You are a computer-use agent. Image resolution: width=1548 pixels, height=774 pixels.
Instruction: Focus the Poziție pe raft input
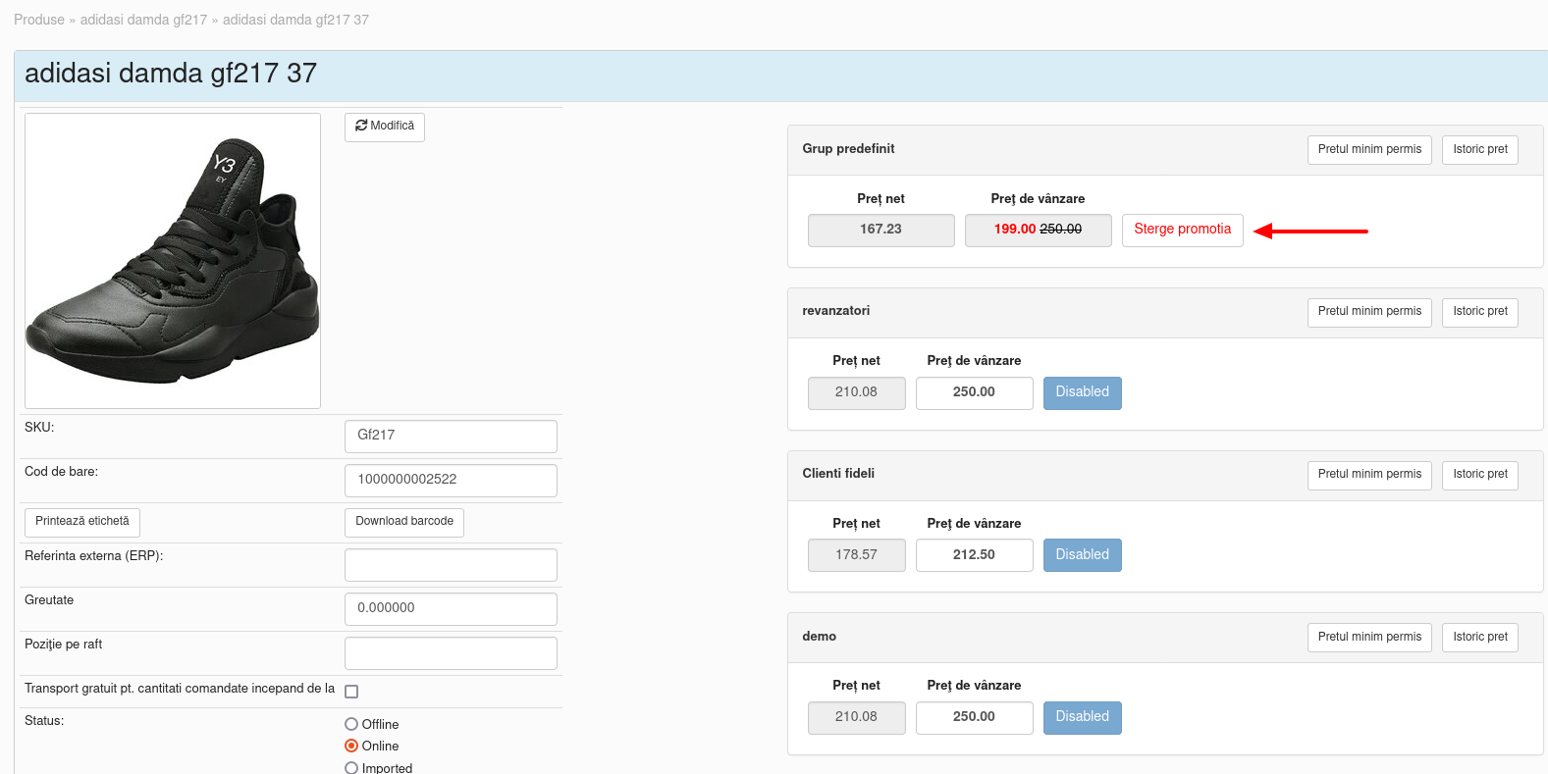[x=451, y=652]
